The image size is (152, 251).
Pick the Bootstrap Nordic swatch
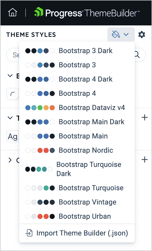click(x=77, y=150)
